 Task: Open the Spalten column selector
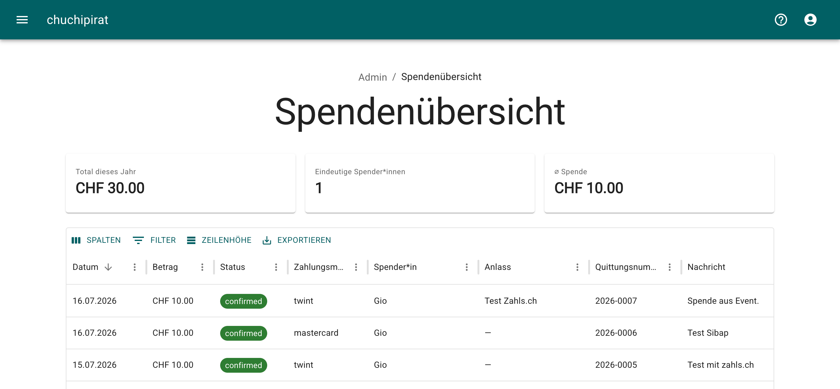click(x=96, y=240)
